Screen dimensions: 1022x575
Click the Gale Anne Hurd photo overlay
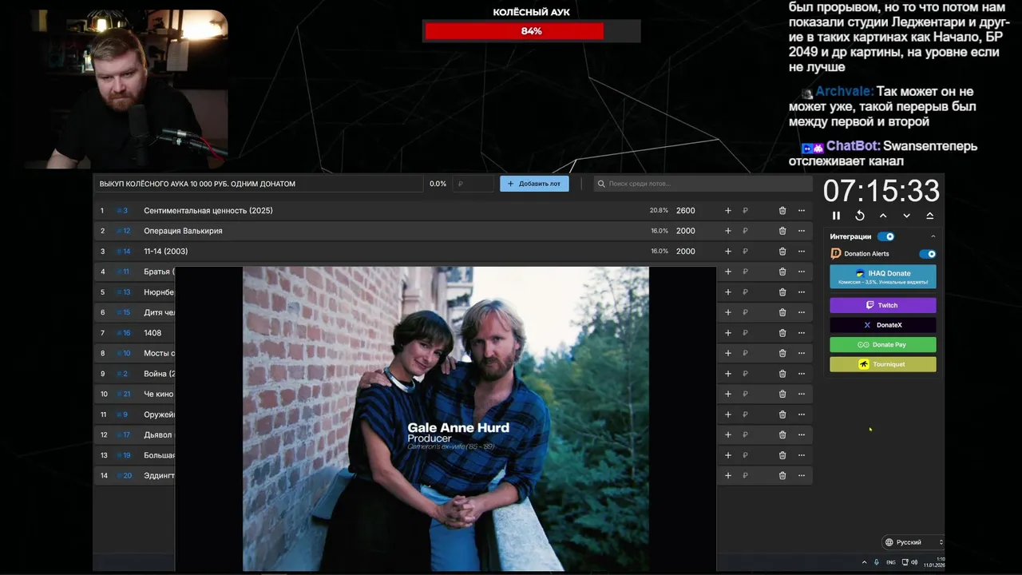(446, 419)
